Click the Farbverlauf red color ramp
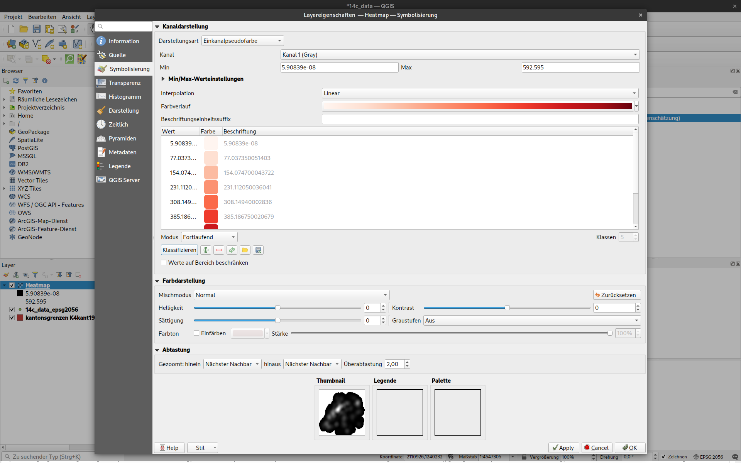The height and width of the screenshot is (463, 741). [x=477, y=106]
